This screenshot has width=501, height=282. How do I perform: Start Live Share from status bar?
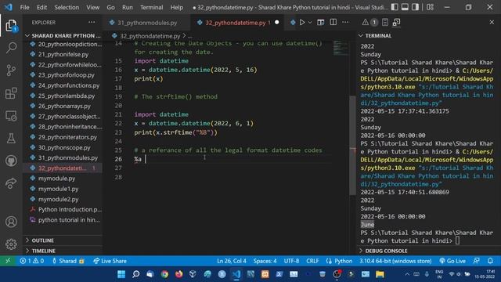(x=110, y=261)
